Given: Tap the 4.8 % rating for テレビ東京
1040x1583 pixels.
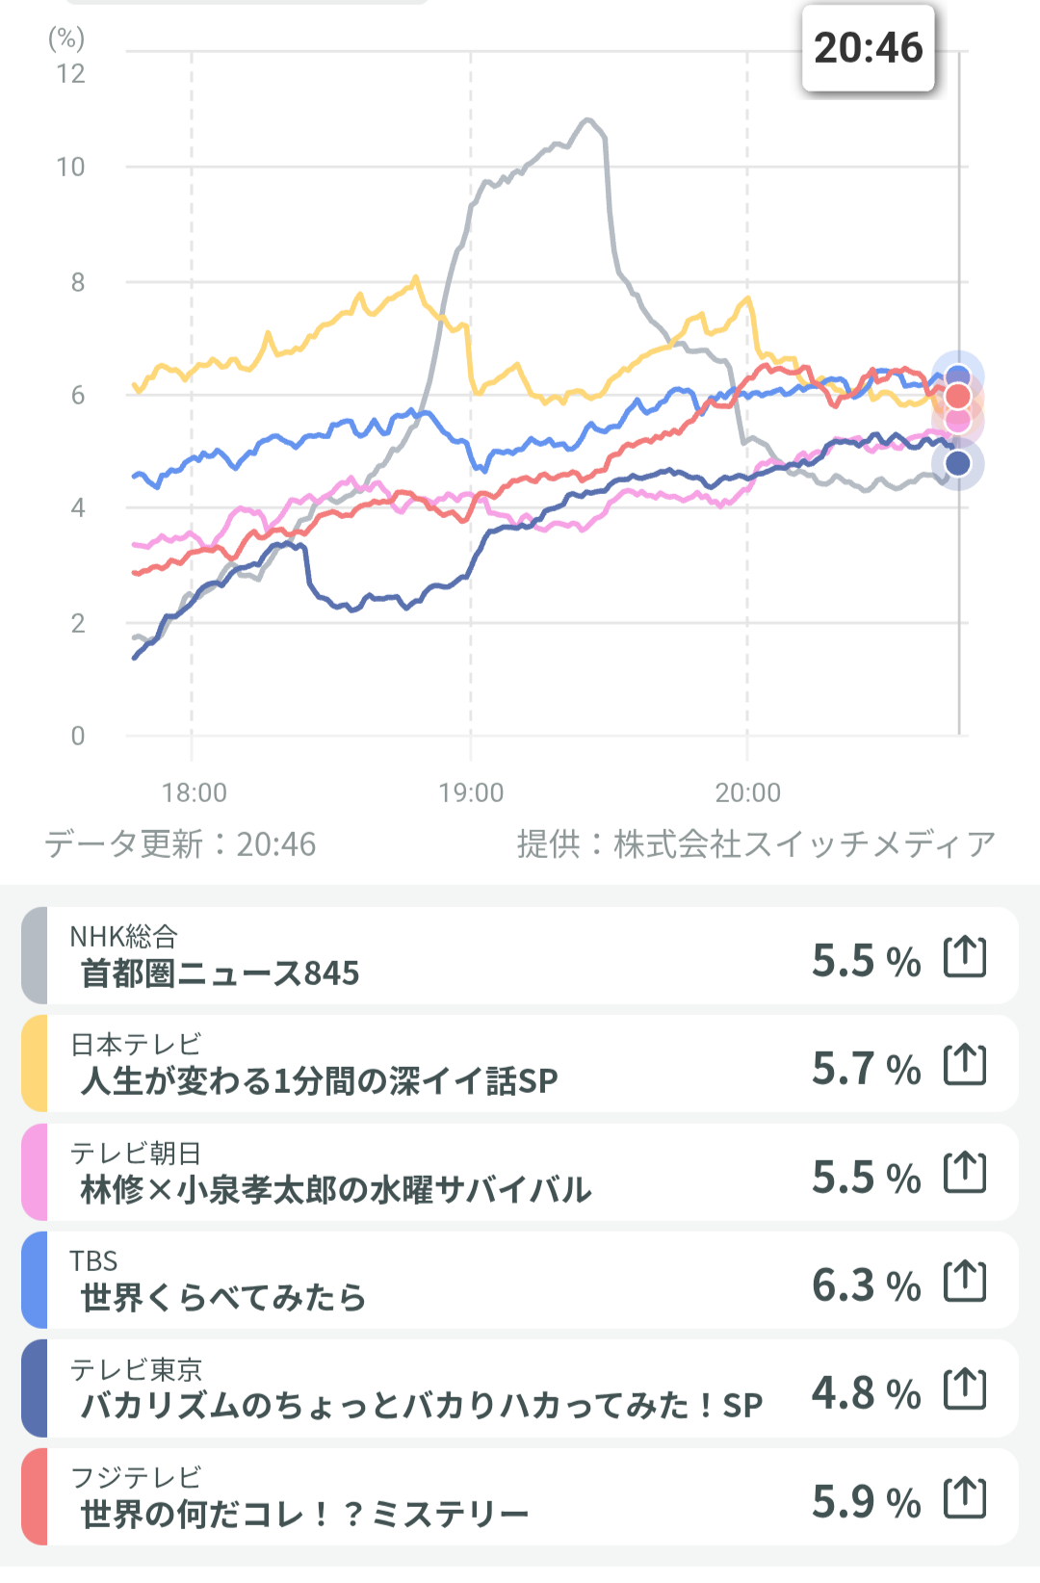Looking at the screenshot, I should tap(866, 1392).
